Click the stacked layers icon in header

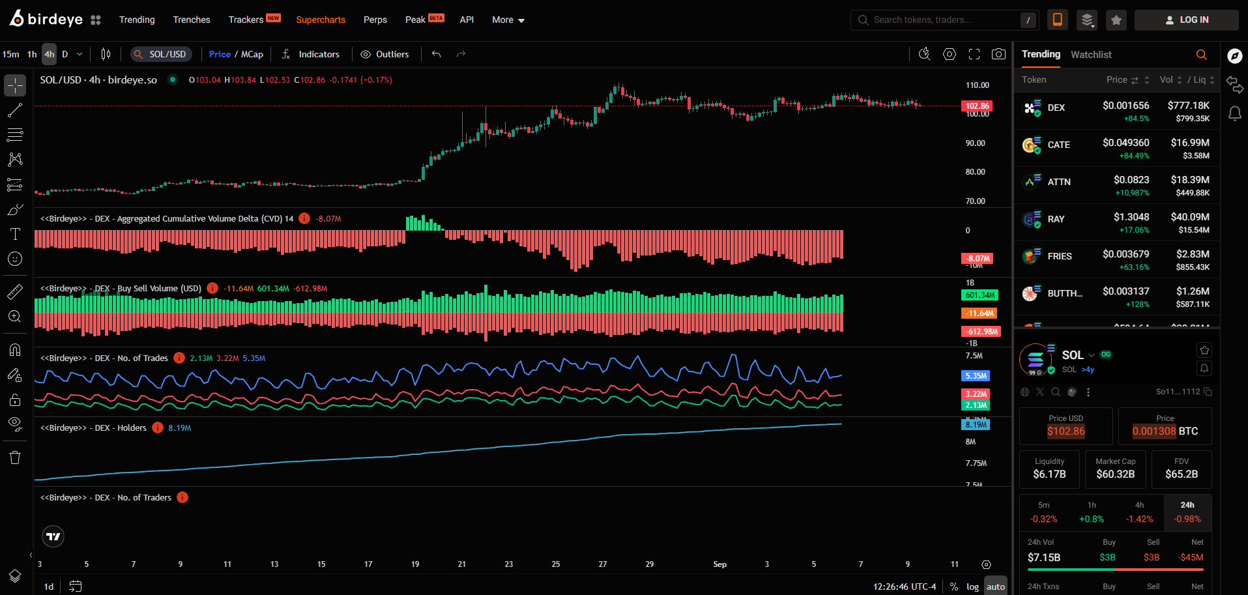click(x=1087, y=20)
